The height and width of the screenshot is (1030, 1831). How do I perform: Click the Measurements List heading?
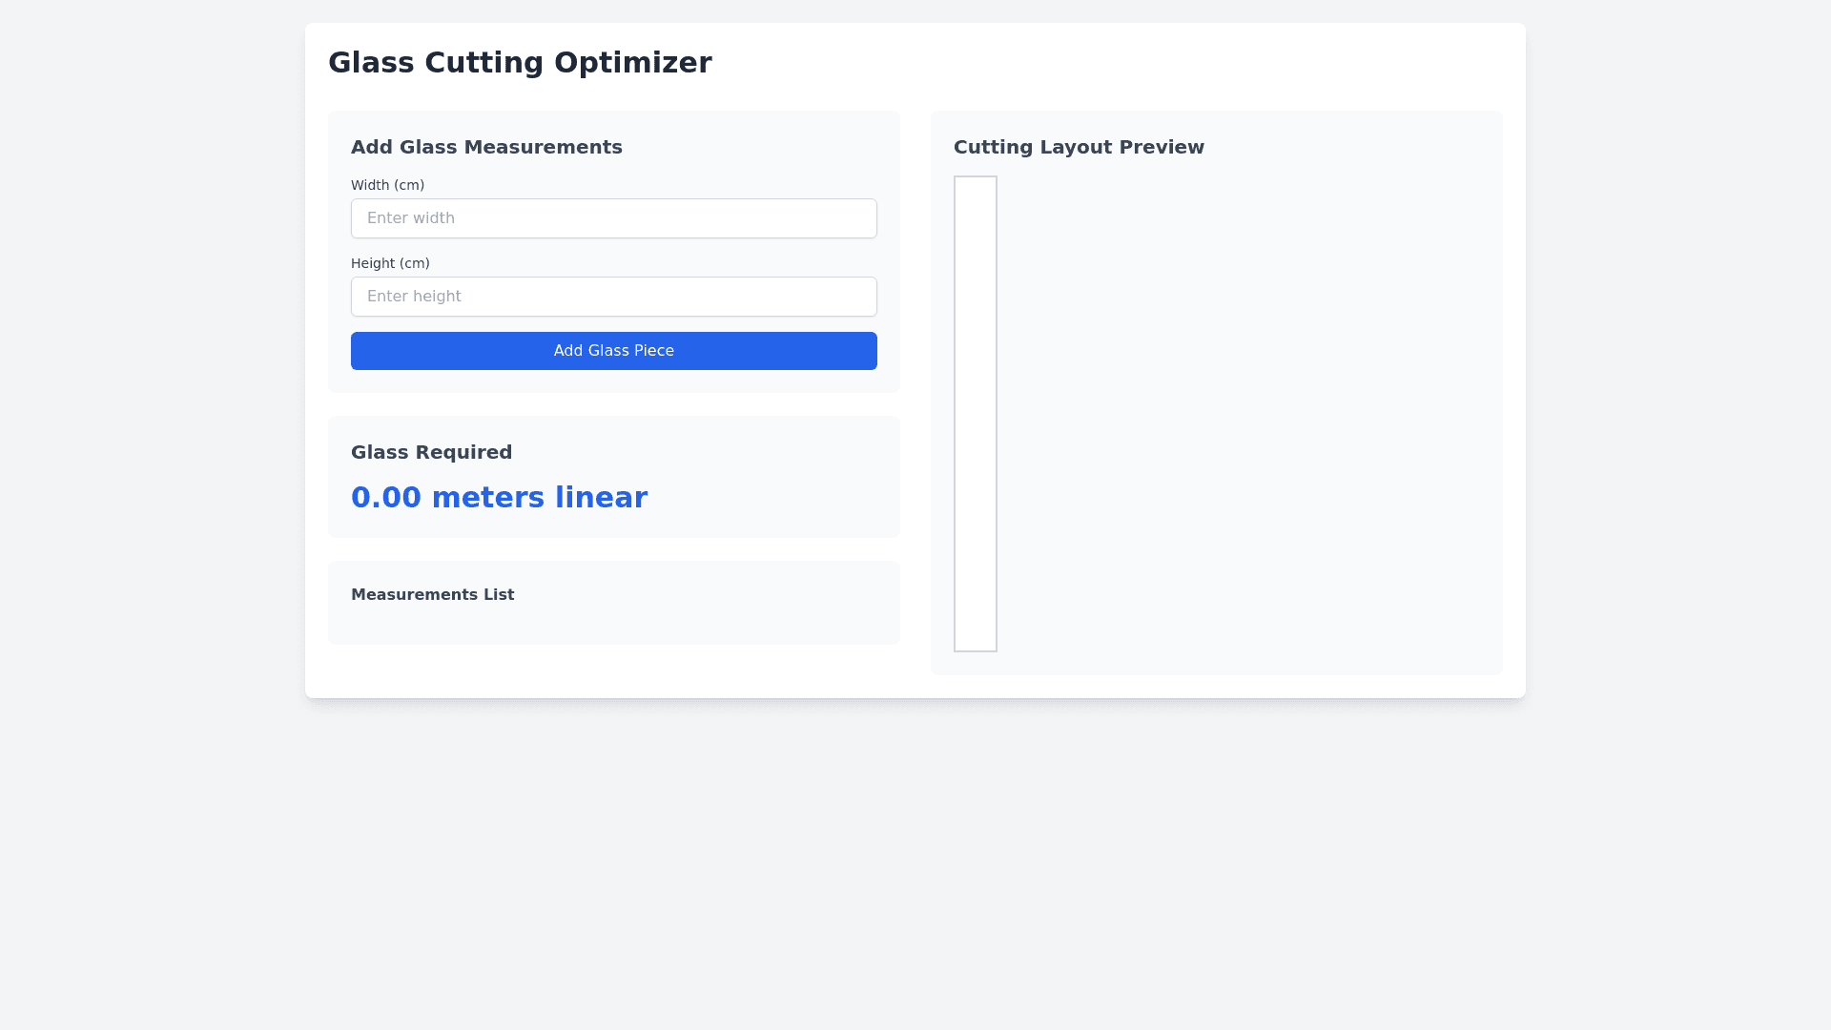(432, 595)
